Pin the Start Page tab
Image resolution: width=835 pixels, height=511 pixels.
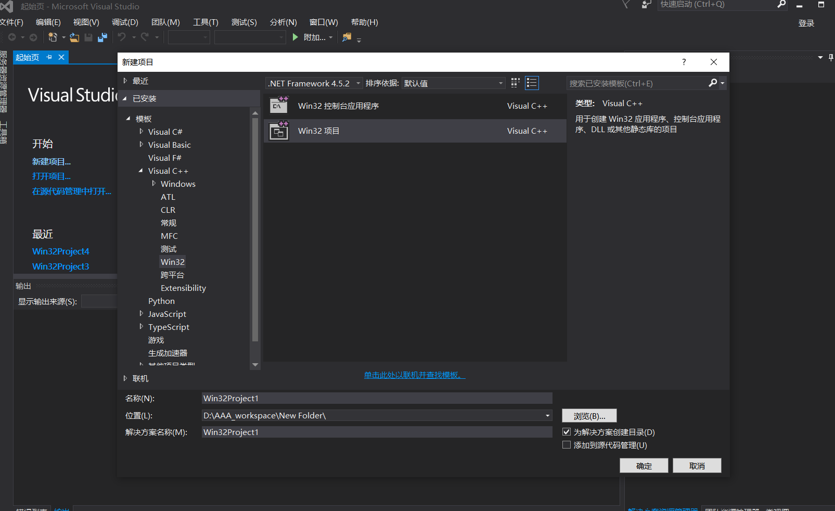coord(49,57)
